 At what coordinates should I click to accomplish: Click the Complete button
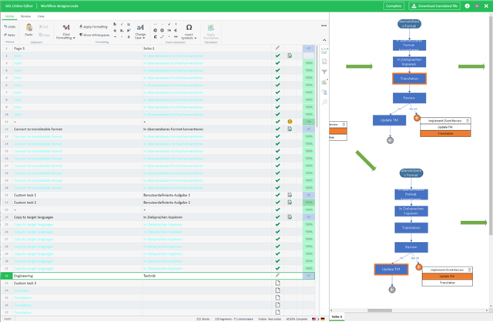(394, 5)
